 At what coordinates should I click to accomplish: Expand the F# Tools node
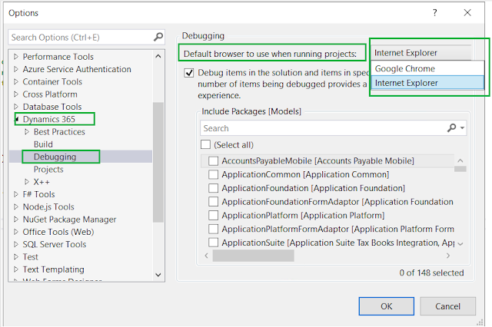16,194
